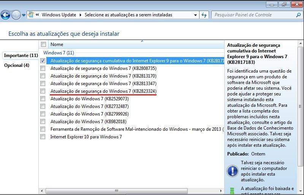The height and width of the screenshot is (195, 304).
Task: Toggle the select-all checkbox beside Nome
Action: click(x=43, y=44)
